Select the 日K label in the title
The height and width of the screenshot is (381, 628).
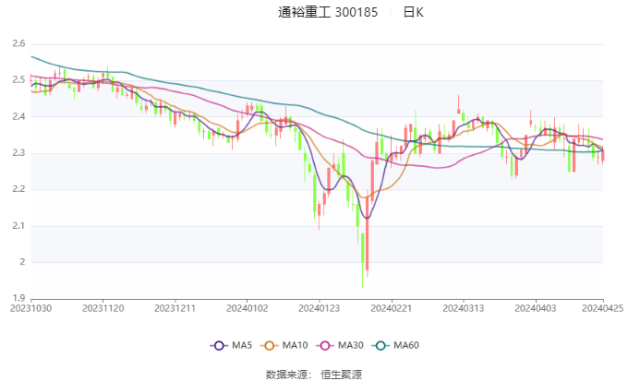point(413,13)
